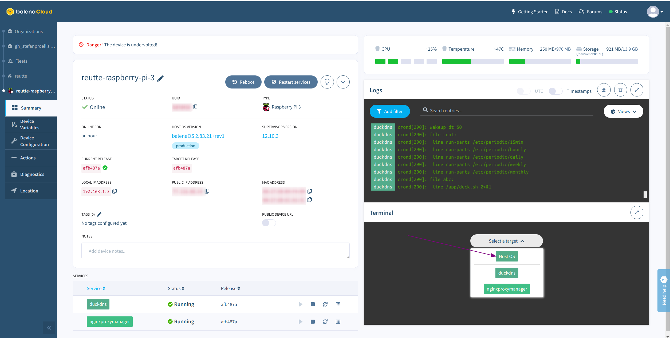Start the duckdns service

(300, 304)
